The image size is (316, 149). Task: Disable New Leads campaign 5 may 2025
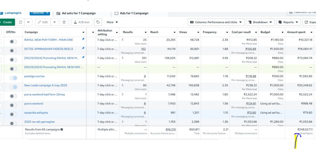pos(13,87)
